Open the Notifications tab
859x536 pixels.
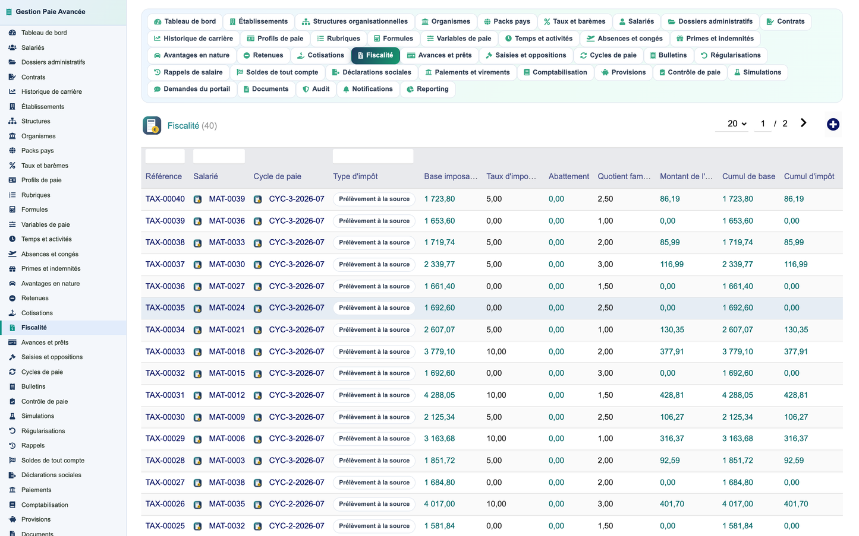[x=367, y=89]
